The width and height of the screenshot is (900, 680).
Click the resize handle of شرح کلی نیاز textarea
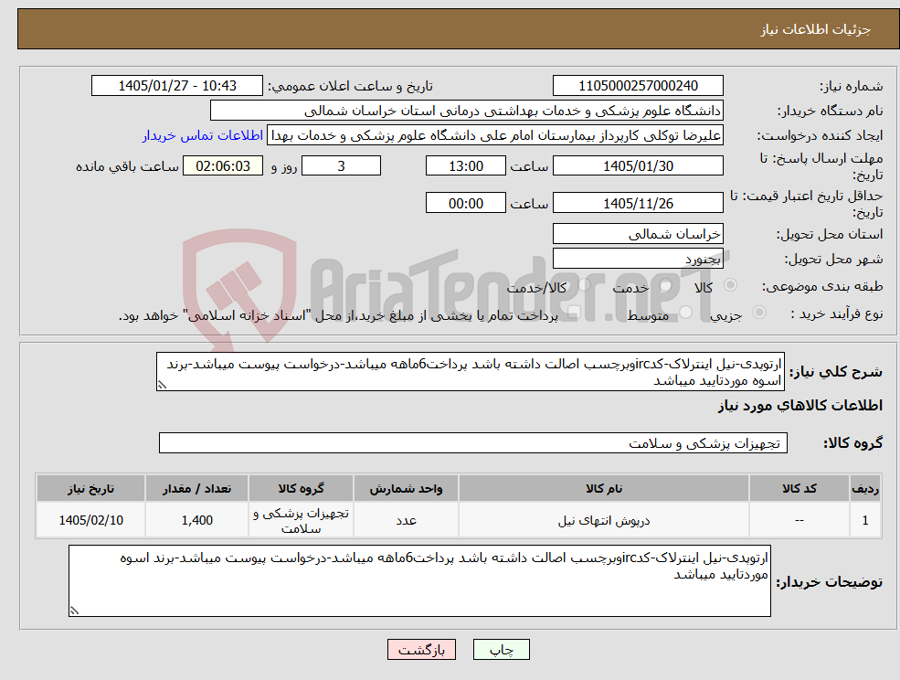162,386
